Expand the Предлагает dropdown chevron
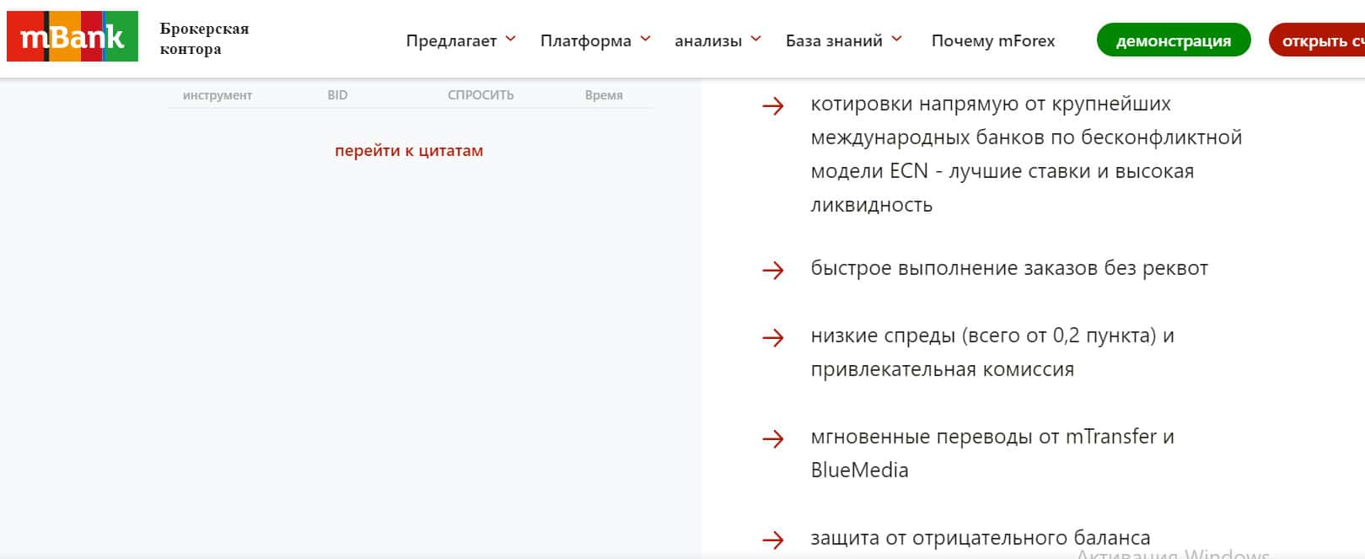This screenshot has height=559, width=1365. (510, 39)
